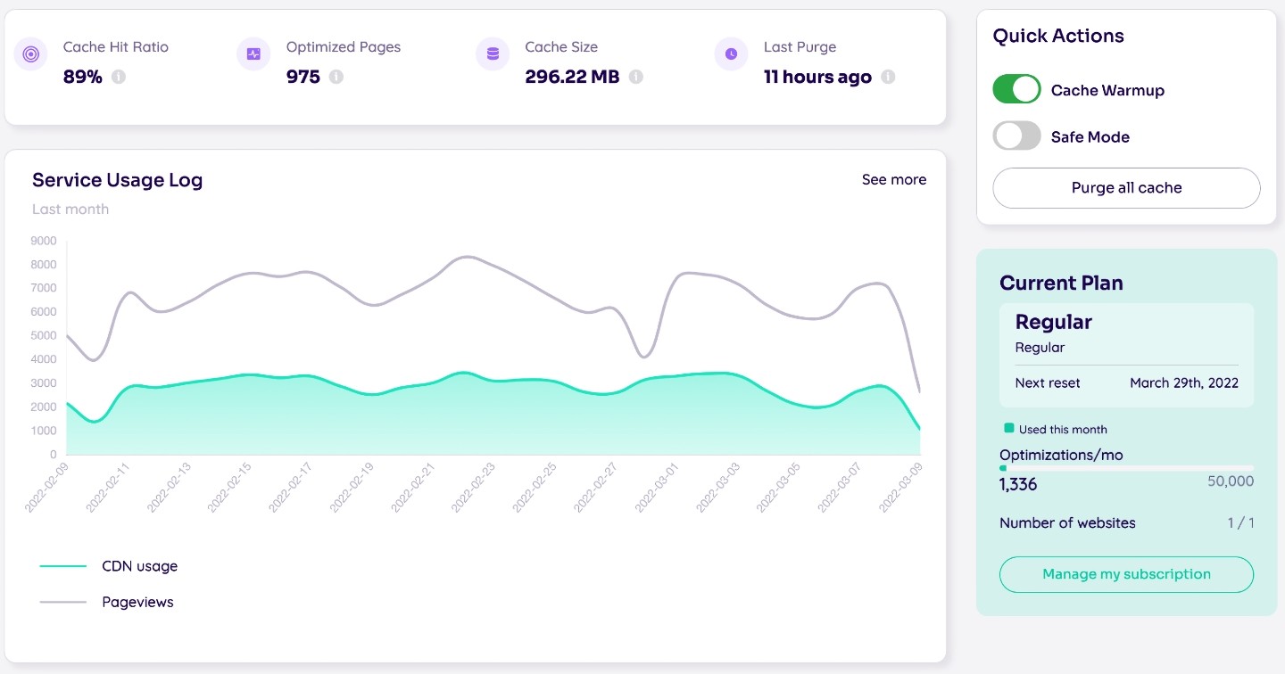
Task: Click the Optimized Pages pulse icon
Action: [x=253, y=54]
